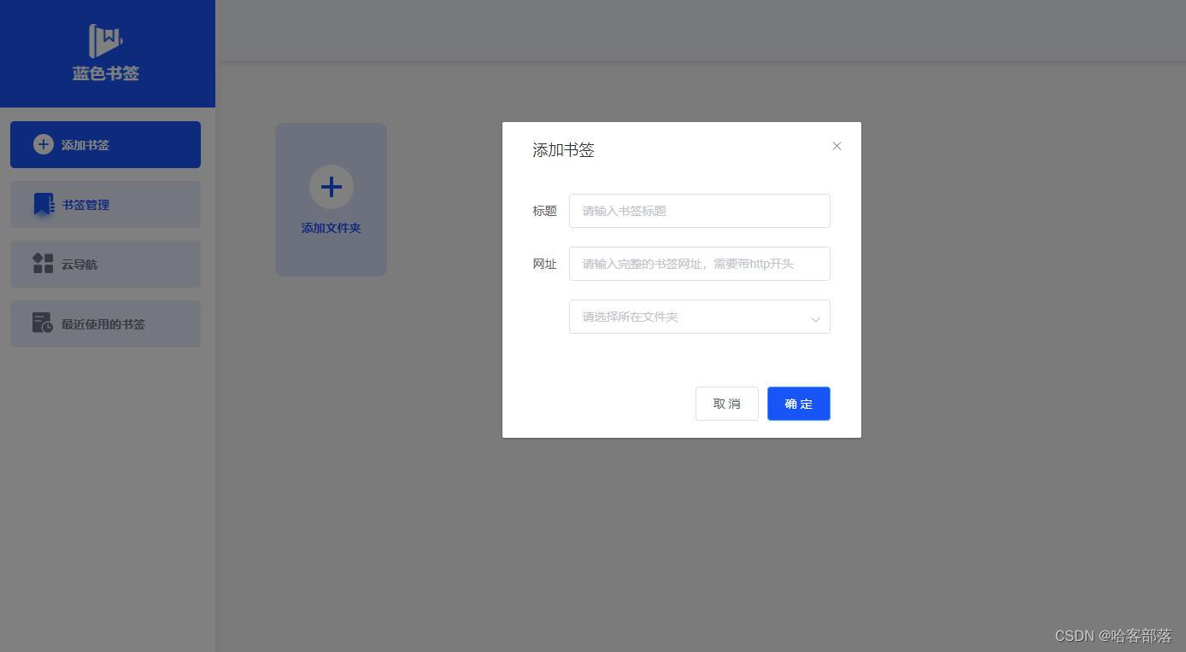Select the 云导航 sidebar label
Image resolution: width=1186 pixels, height=652 pixels.
pos(79,265)
